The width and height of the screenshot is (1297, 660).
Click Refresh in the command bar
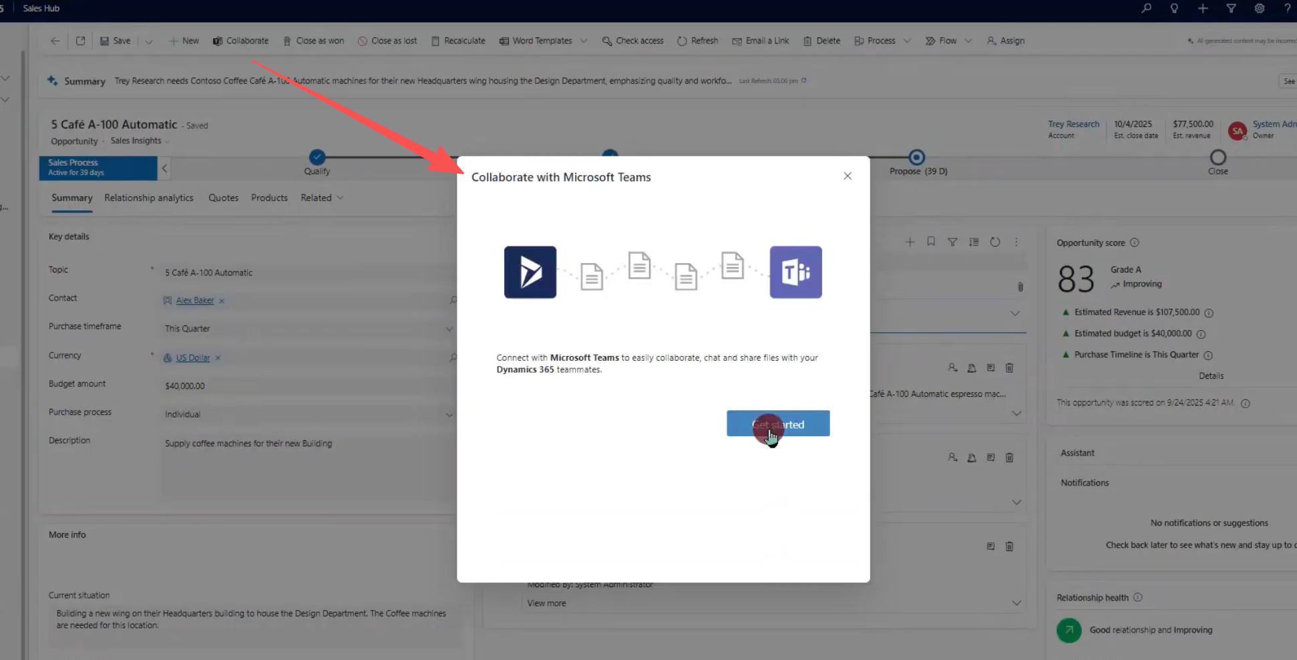[697, 41]
